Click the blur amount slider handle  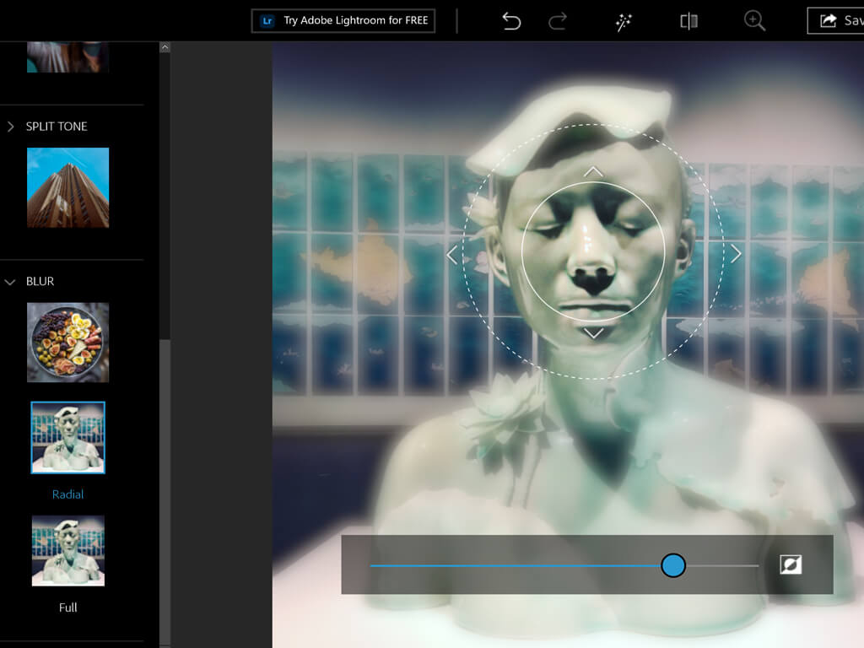coord(672,565)
